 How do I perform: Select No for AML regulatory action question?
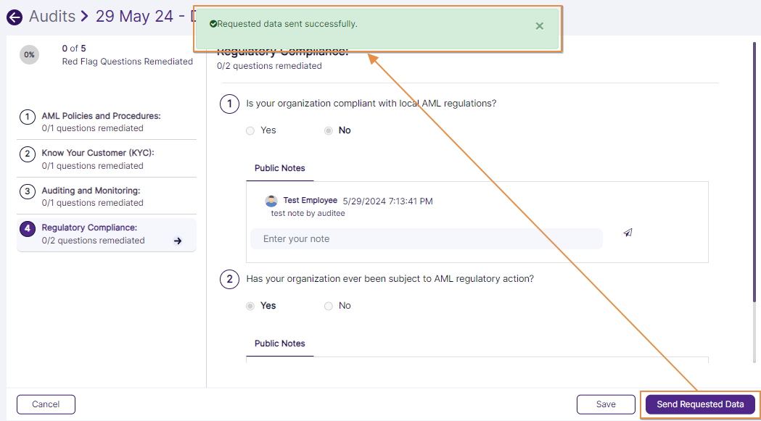coord(328,306)
